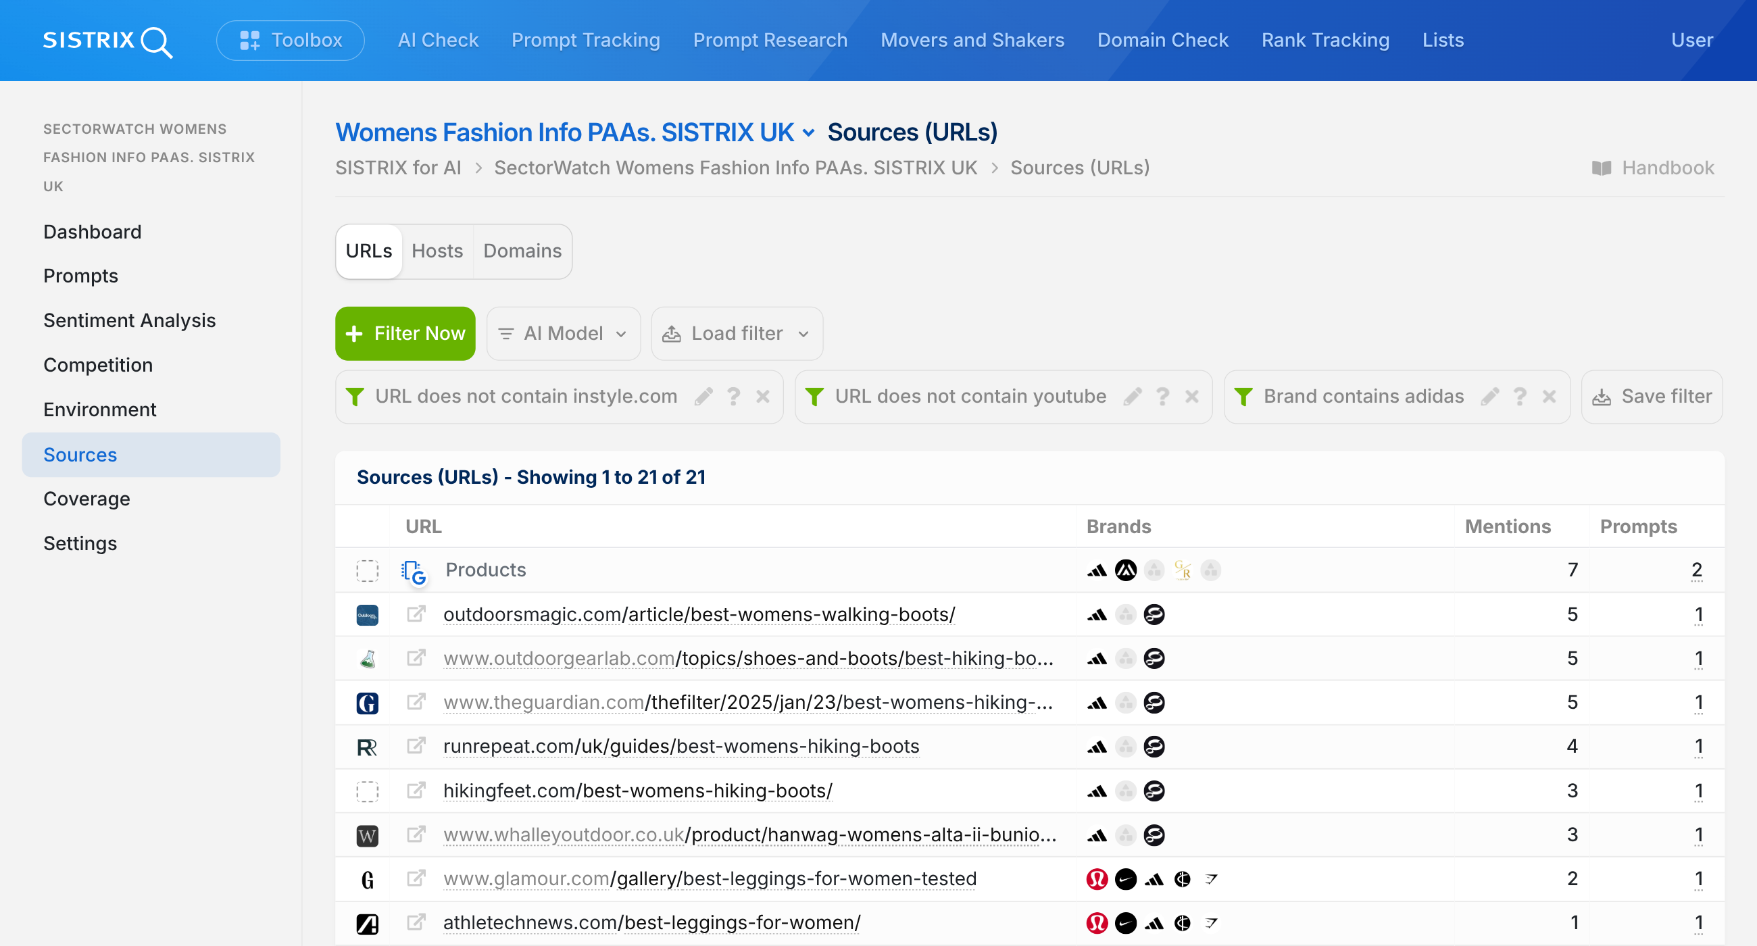Click lululemon brand icon in glamour.com row
This screenshot has width=1757, height=946.
(1097, 880)
